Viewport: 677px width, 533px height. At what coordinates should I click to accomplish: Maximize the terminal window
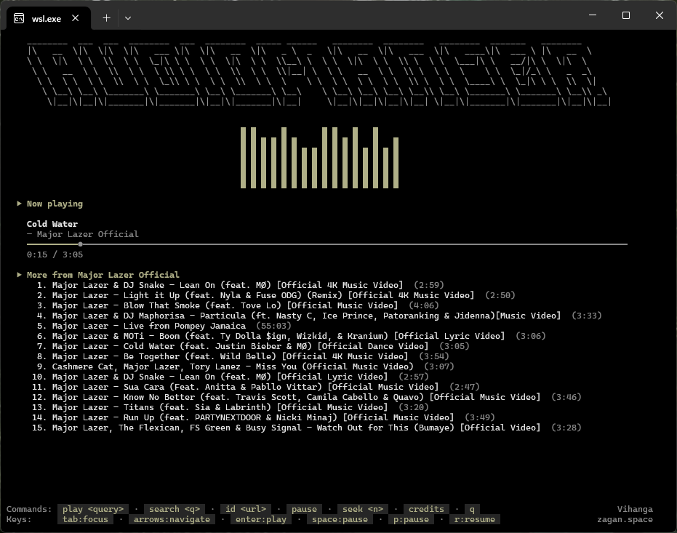coord(626,15)
